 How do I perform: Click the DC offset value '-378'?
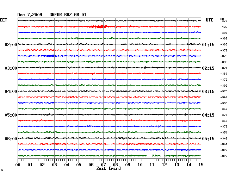click(224, 91)
